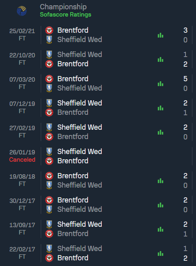Click Sheffield Wed crest in 22/10/20 match
Screen dimensions: 196x266
point(49,55)
